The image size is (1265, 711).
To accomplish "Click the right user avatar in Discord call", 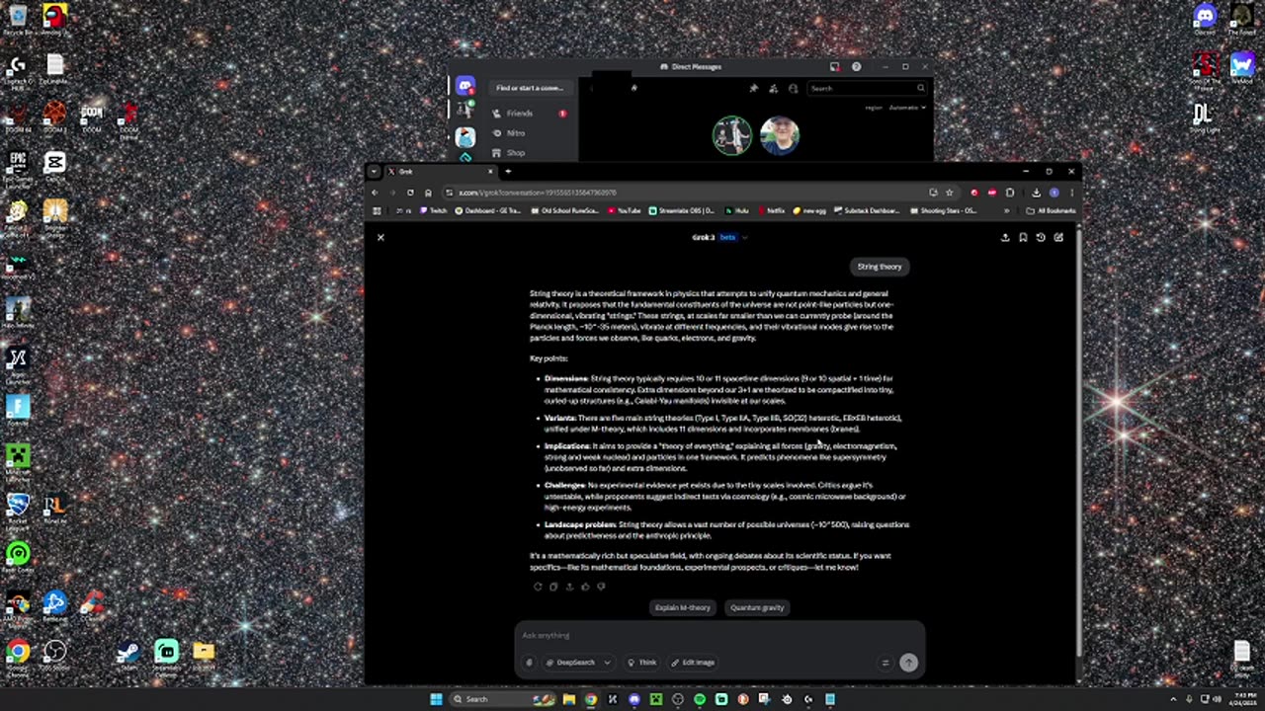I will coord(780,136).
